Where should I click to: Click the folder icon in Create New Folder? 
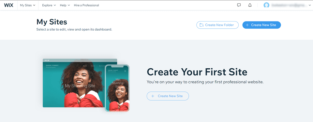click(201, 25)
